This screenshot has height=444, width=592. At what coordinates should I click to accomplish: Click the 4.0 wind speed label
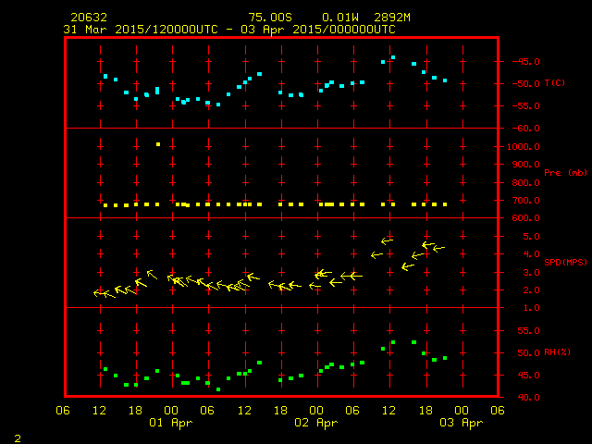pyautogui.click(x=531, y=254)
